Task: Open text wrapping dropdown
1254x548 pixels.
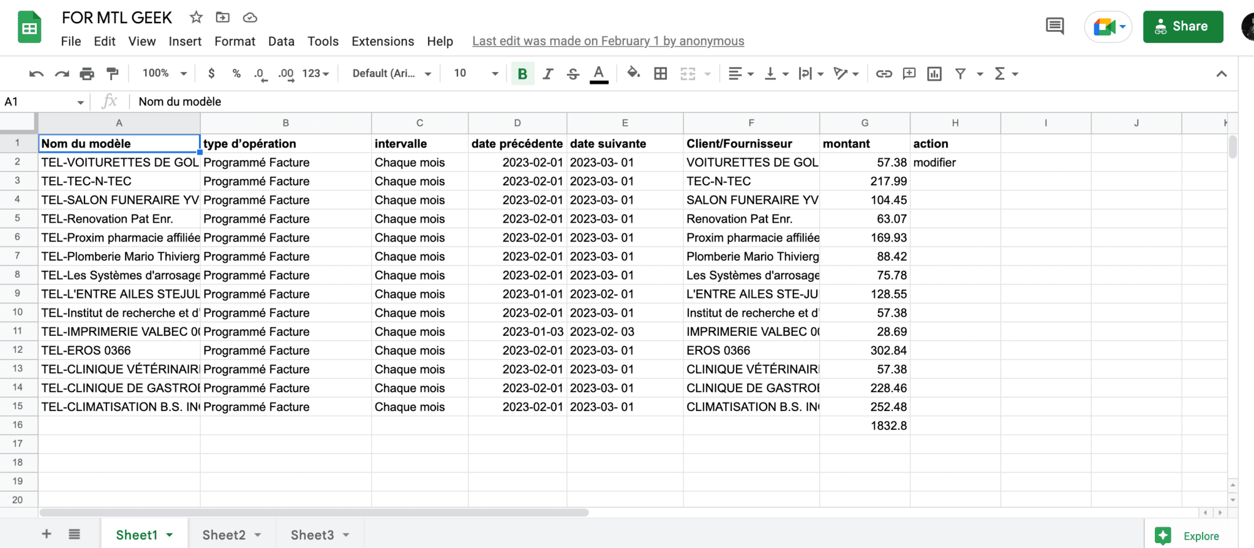Action: tap(811, 74)
